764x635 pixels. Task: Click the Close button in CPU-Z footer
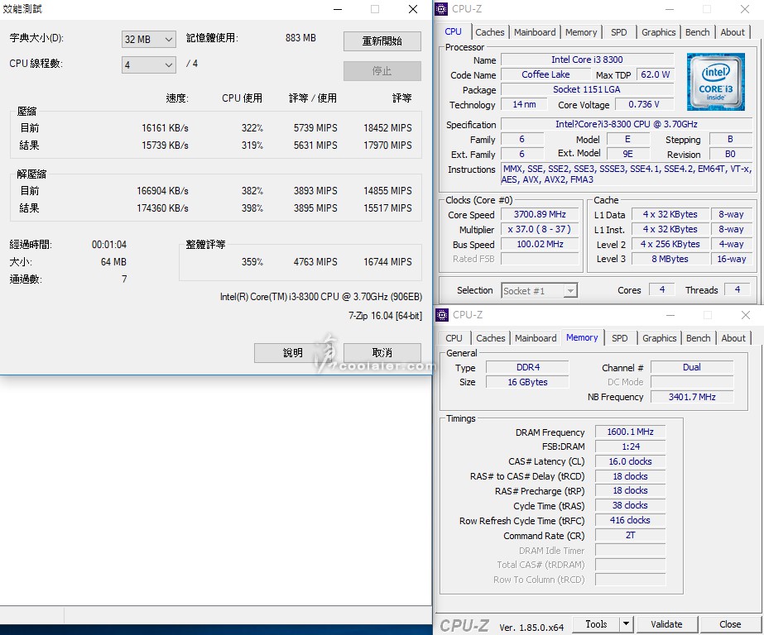pyautogui.click(x=730, y=623)
